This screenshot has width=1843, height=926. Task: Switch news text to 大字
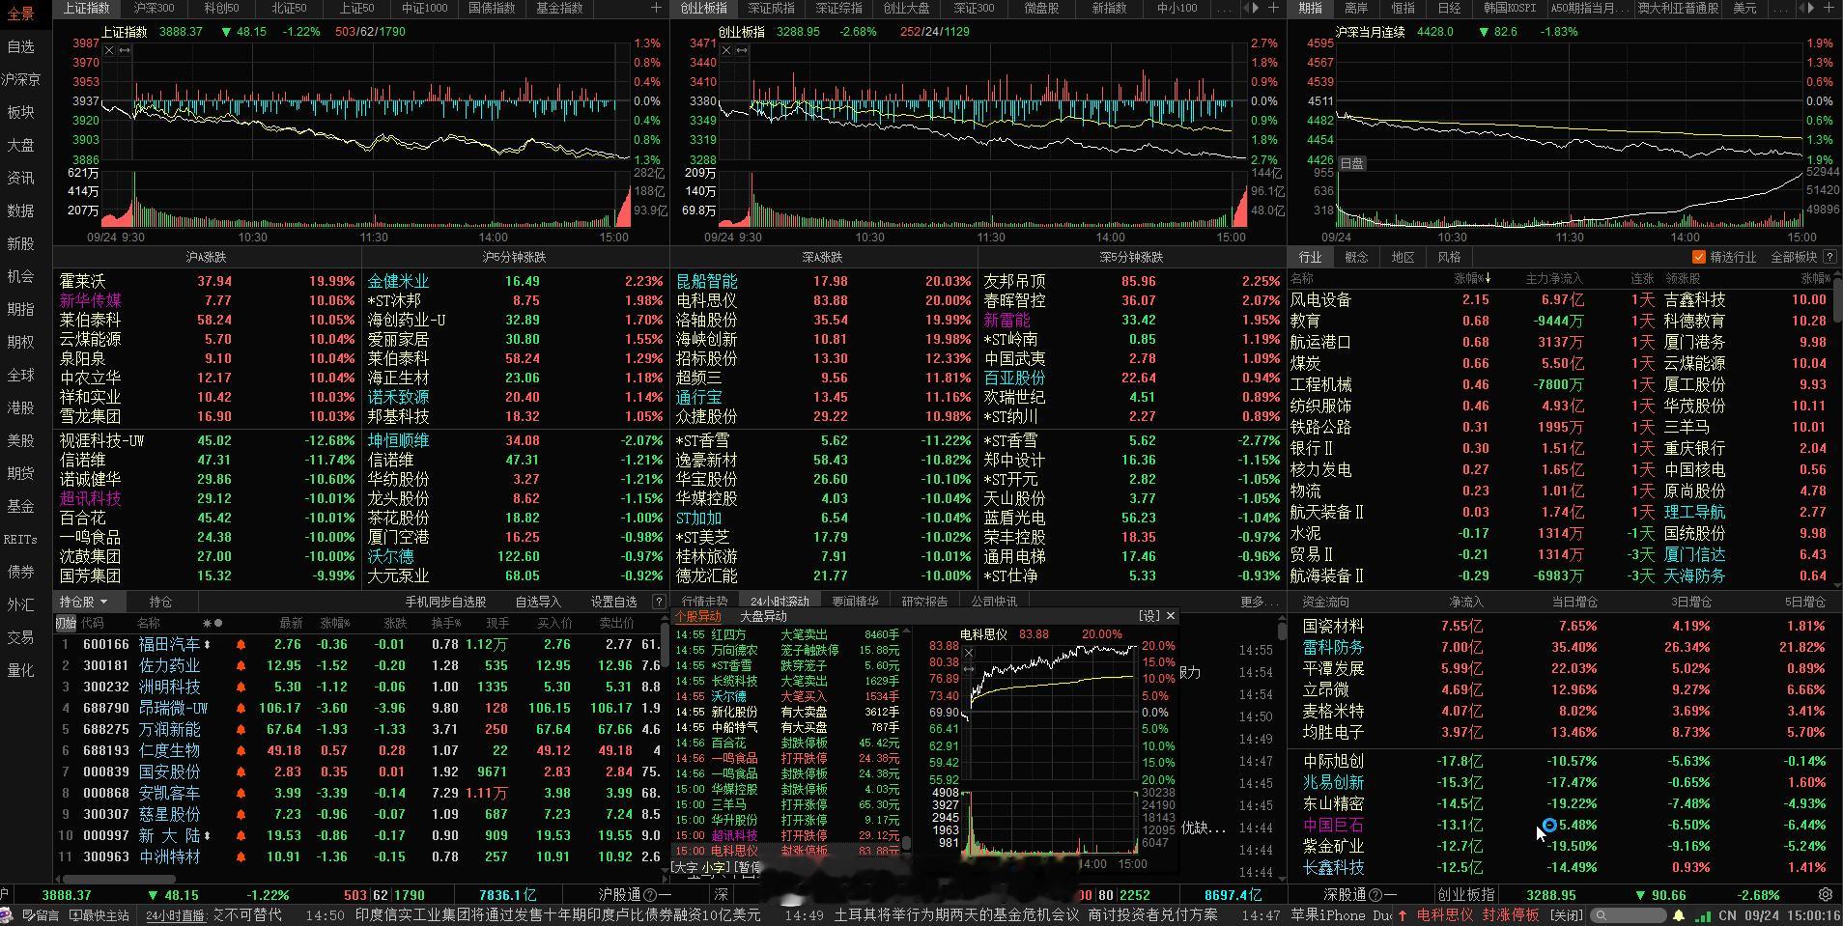(685, 868)
